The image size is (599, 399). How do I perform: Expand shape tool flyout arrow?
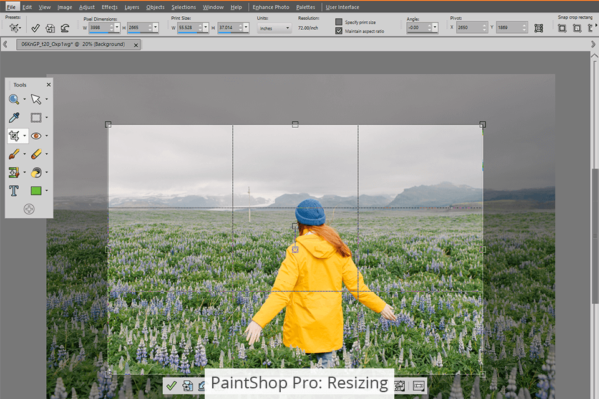[x=47, y=191]
